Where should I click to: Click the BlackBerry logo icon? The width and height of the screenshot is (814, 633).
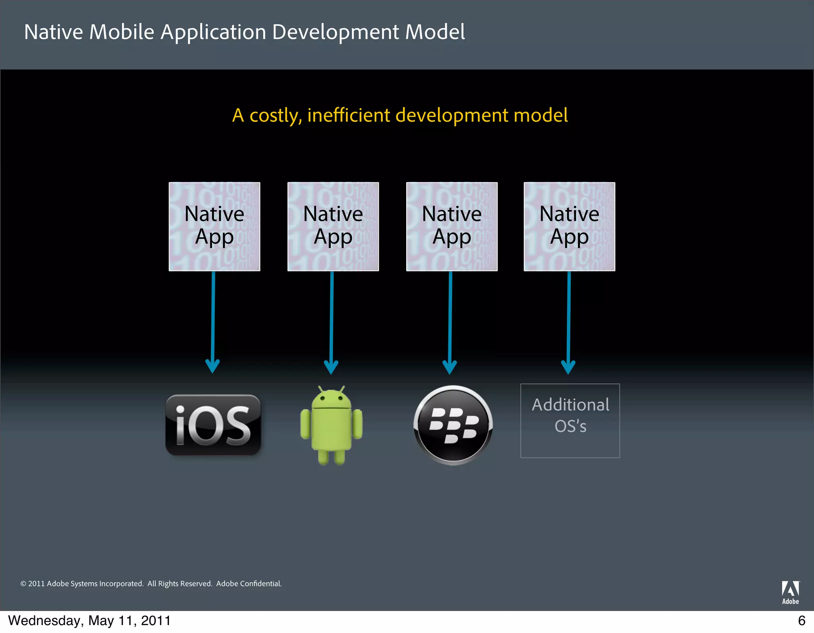point(453,425)
